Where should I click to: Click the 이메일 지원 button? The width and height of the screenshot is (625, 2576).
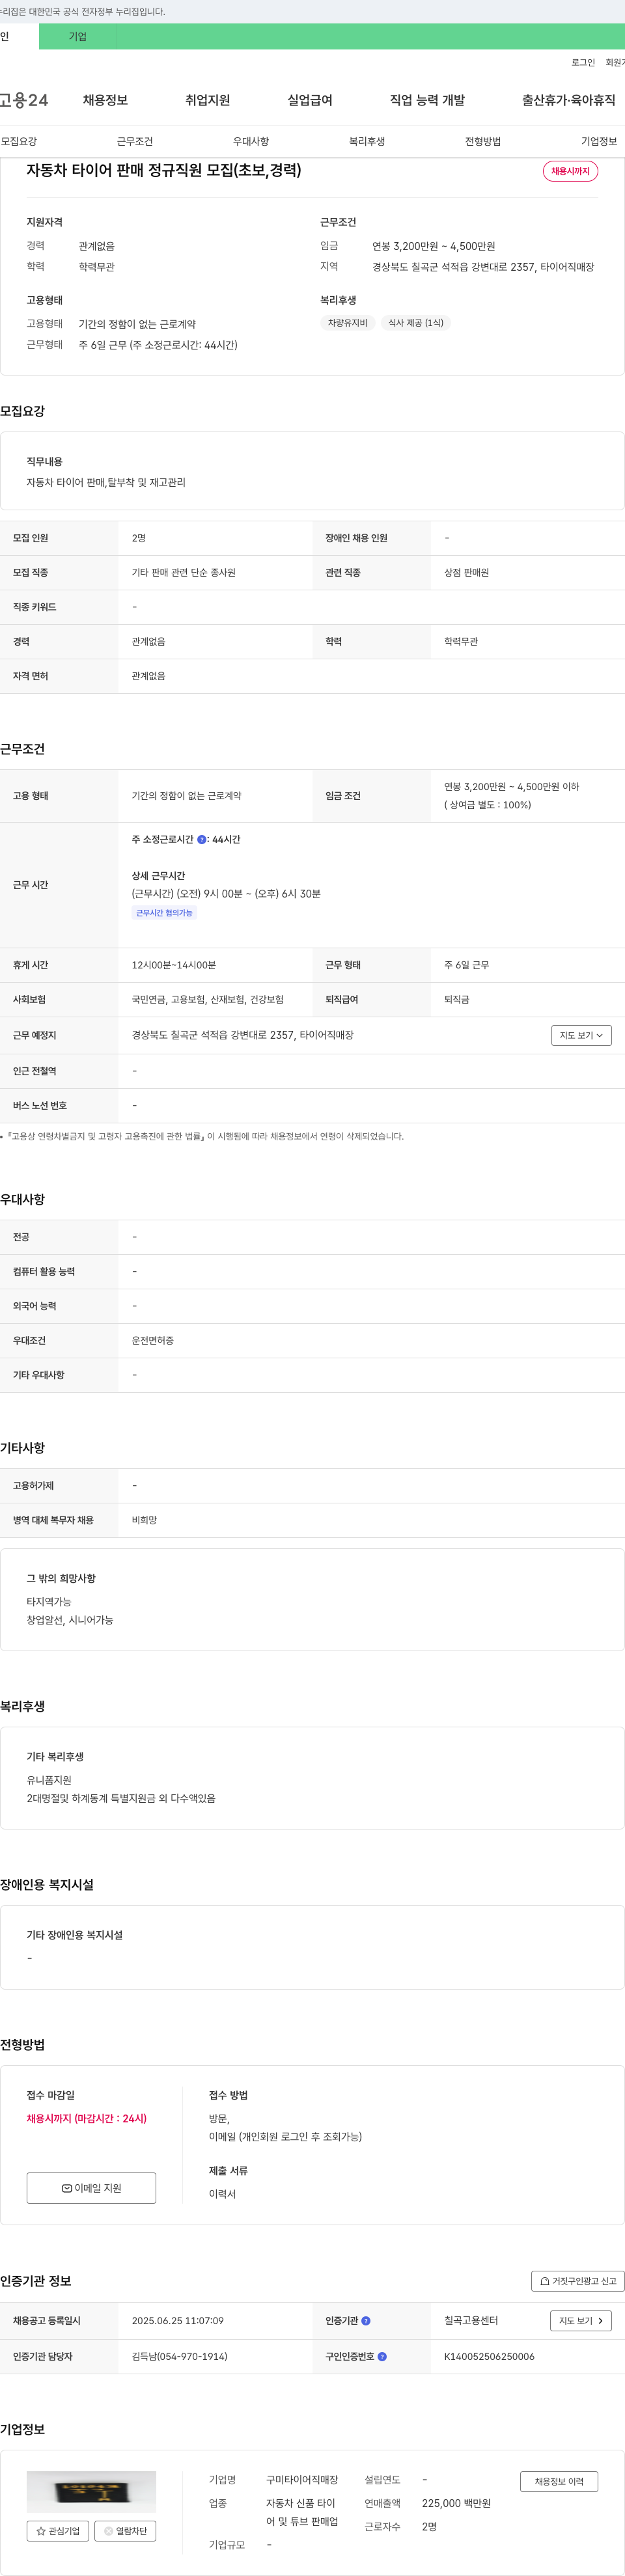[x=91, y=2188]
